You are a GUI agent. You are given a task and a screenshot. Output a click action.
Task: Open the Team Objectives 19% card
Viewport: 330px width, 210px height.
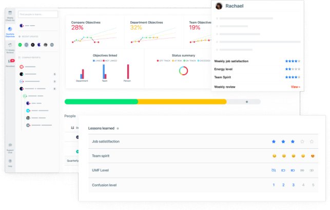(x=198, y=32)
